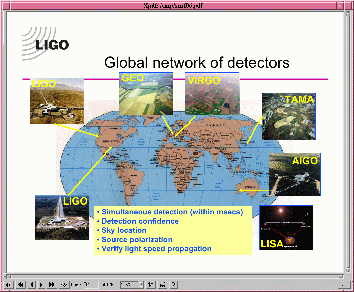Advance to the next page
Viewport: 354px width, 292px height.
pyautogui.click(x=41, y=285)
